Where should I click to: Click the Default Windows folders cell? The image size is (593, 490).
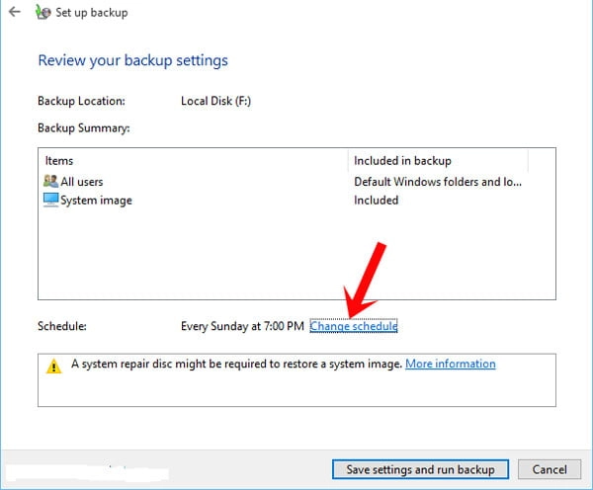[x=439, y=182]
